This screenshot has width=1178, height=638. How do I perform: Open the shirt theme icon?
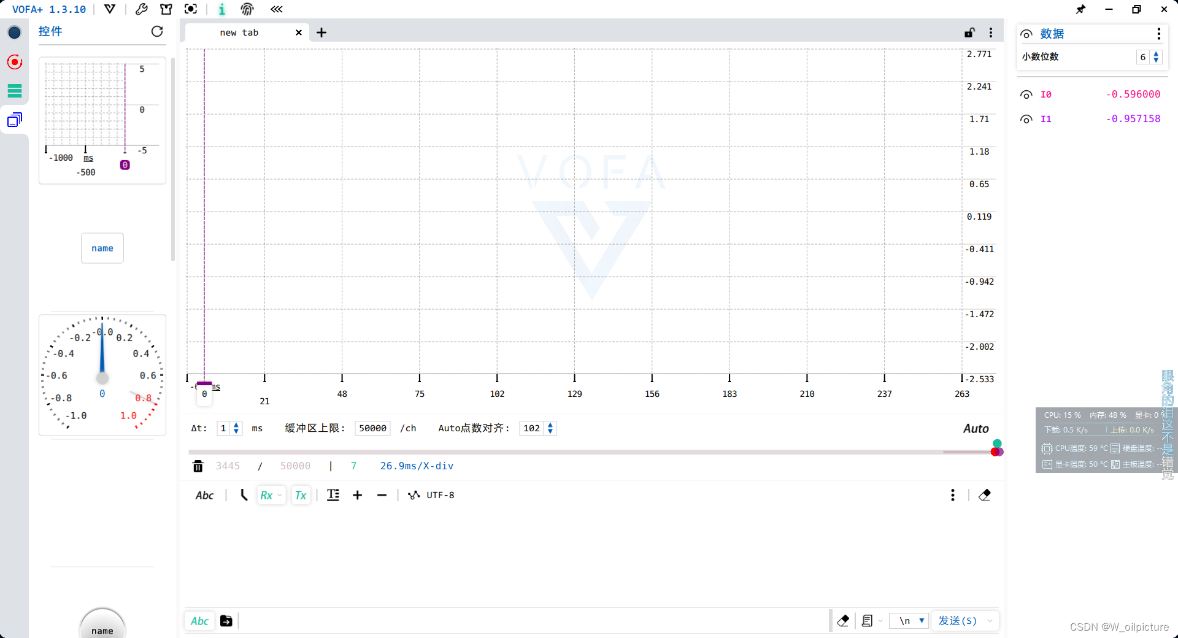pyautogui.click(x=166, y=9)
